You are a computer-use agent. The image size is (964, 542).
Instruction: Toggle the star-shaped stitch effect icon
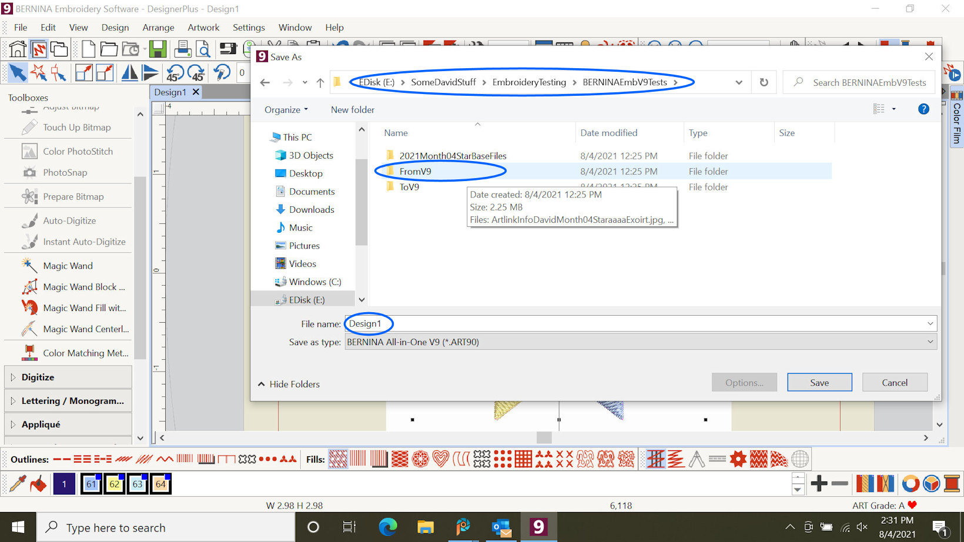click(x=738, y=459)
